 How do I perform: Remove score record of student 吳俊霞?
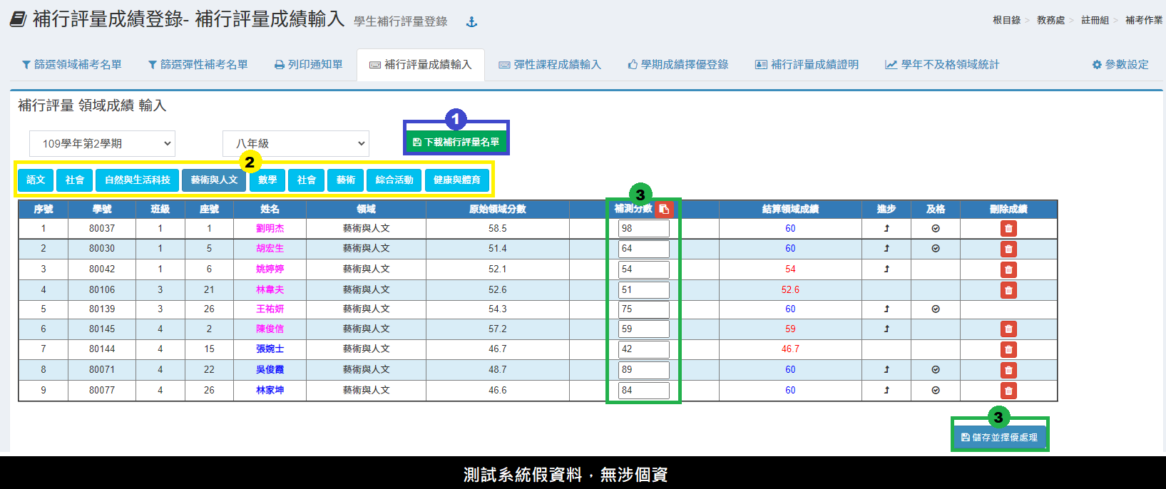[1008, 370]
